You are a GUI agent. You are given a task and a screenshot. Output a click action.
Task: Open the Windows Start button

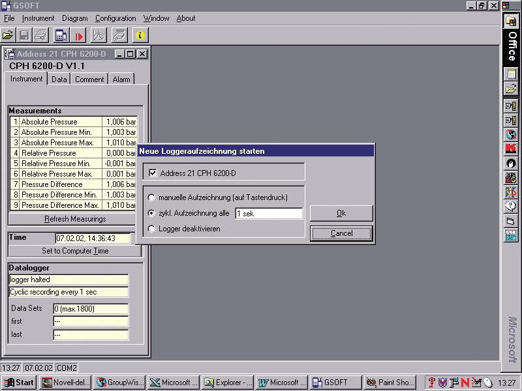(20, 383)
